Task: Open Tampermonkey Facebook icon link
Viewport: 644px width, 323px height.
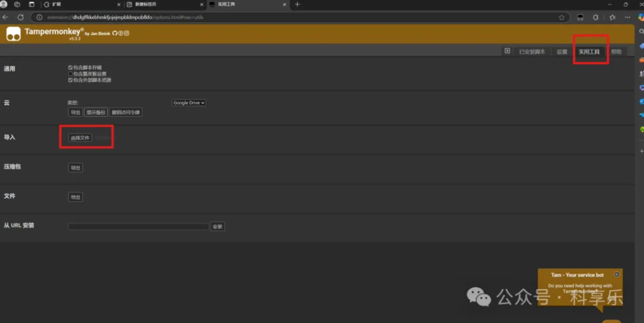Action: [x=121, y=33]
